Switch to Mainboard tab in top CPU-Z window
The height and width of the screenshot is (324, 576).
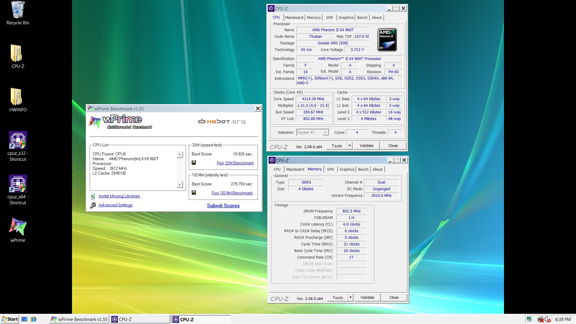(x=294, y=18)
